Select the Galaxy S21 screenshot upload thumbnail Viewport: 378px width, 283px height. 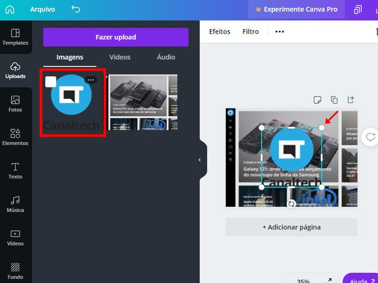pos(143,102)
